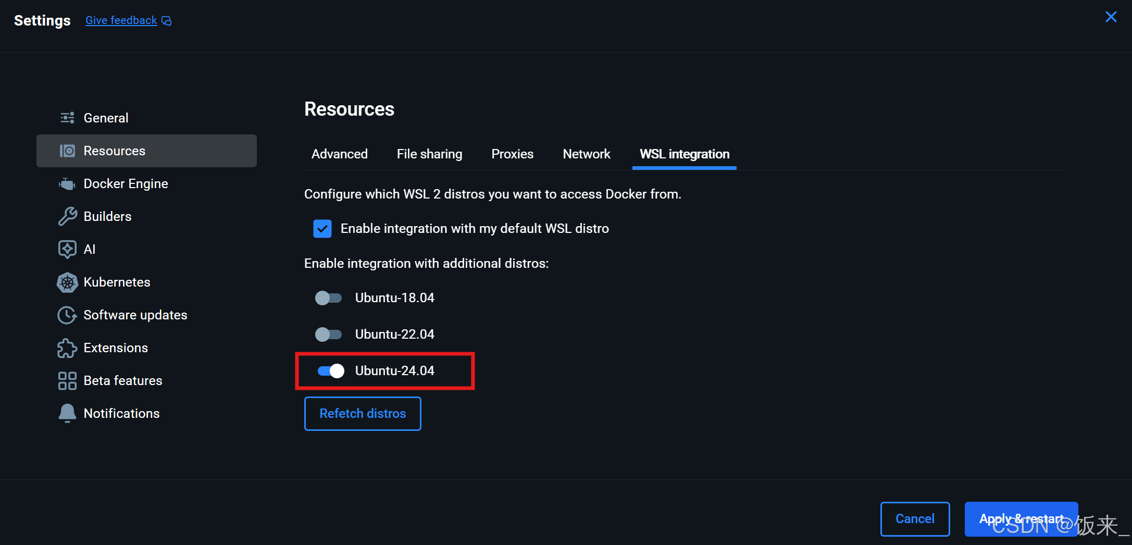
Task: Click the General sliders icon in sidebar
Action: tap(67, 118)
